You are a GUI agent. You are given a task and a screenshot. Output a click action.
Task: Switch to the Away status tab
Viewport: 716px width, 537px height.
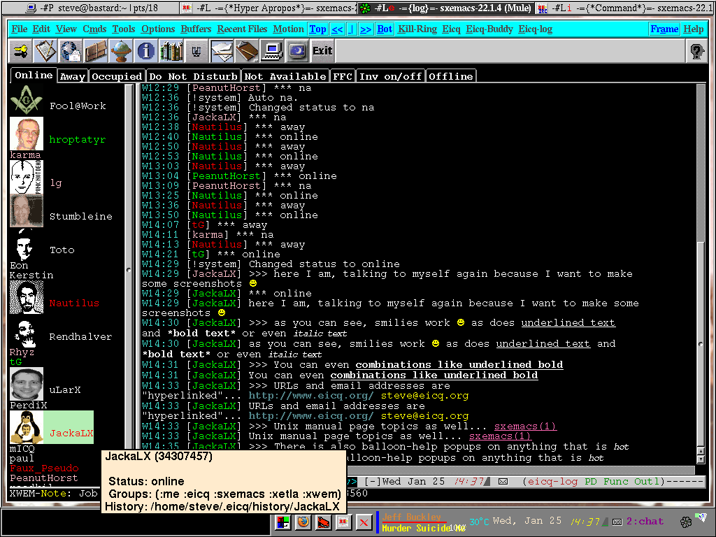73,76
